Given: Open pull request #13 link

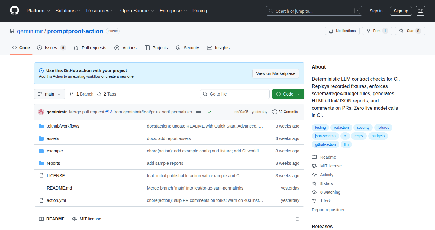Looking at the screenshot, I should point(109,112).
